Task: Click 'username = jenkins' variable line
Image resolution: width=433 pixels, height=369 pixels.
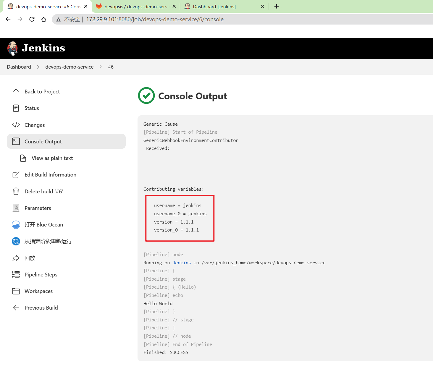Action: click(x=177, y=205)
